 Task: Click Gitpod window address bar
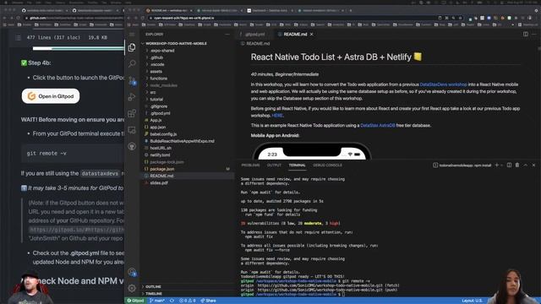293,18
